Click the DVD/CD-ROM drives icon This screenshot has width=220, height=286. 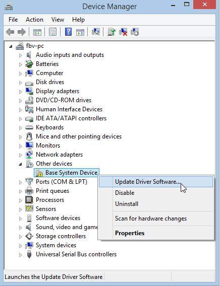[x=29, y=100]
